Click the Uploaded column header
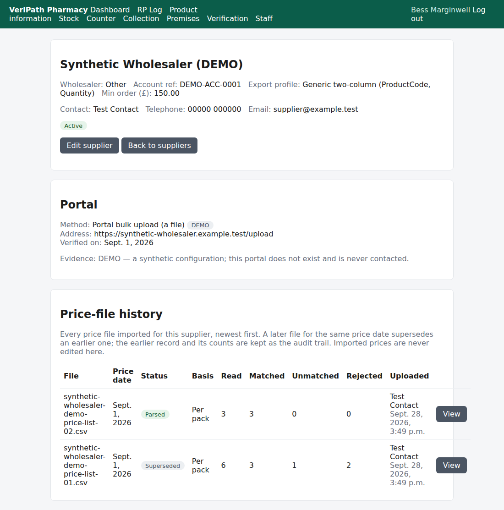 [x=409, y=376]
